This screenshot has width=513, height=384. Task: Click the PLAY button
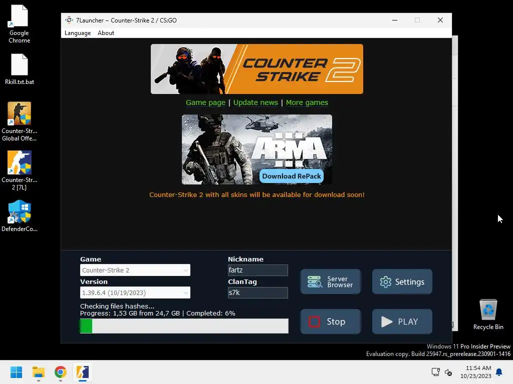tap(402, 321)
